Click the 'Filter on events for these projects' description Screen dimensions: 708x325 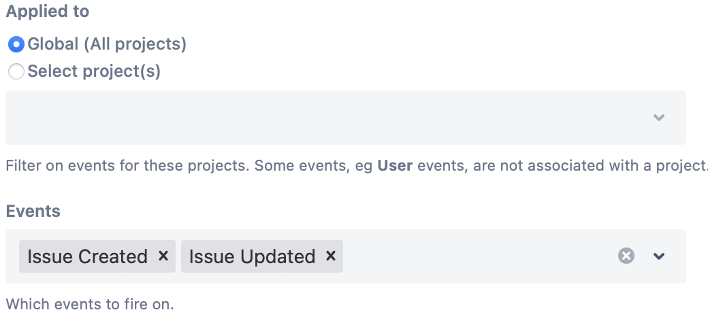[x=127, y=165]
